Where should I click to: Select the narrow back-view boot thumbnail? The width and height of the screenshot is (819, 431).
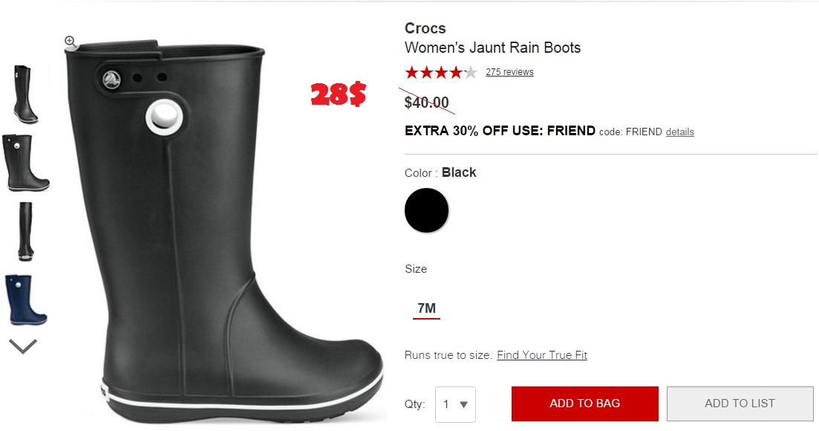pos(25,231)
